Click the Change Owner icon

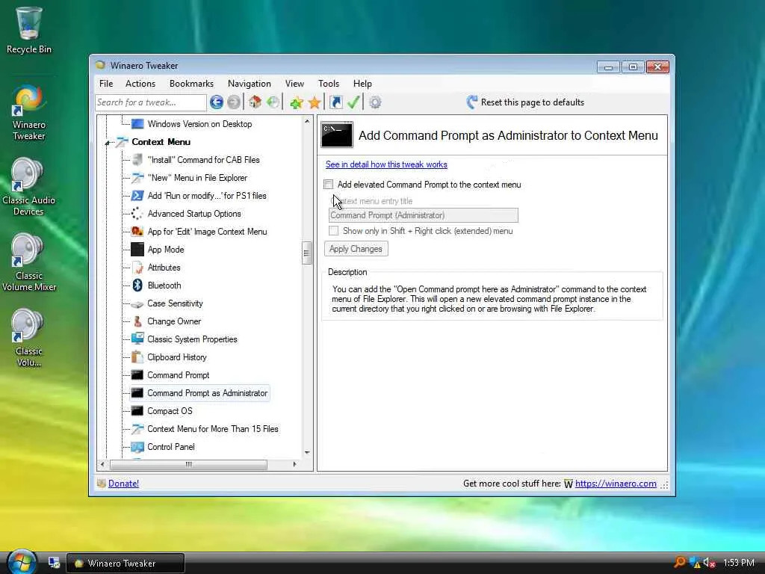(137, 321)
